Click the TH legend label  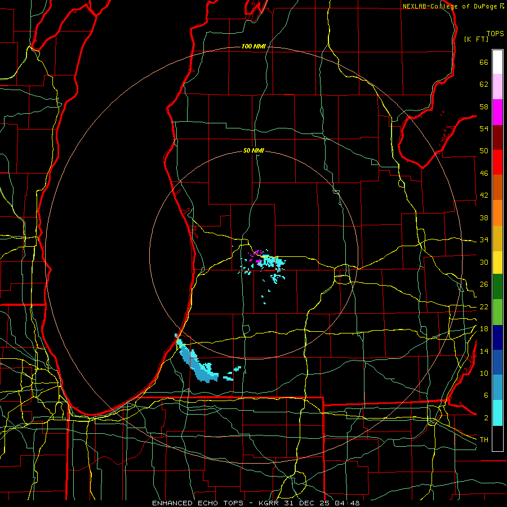(484, 440)
